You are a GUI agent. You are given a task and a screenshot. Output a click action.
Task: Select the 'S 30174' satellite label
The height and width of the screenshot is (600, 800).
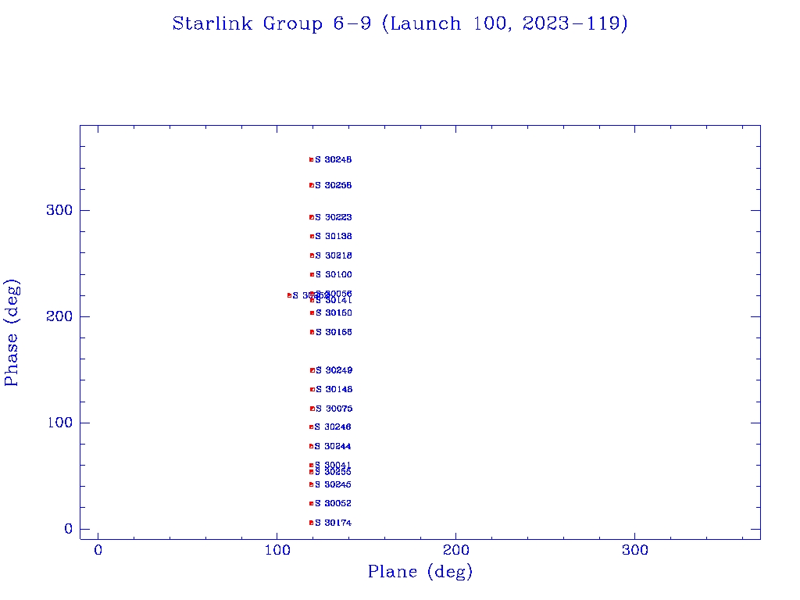(333, 523)
